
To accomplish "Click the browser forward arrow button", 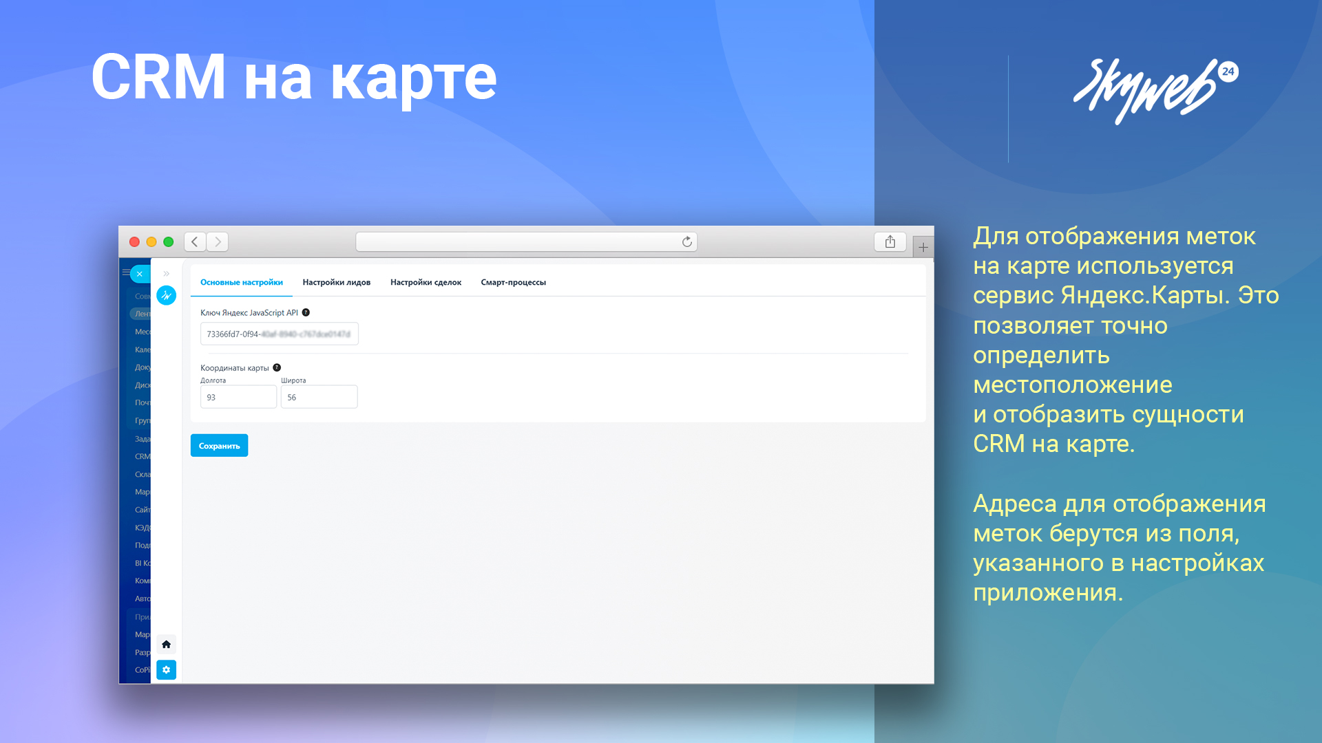I will pyautogui.click(x=218, y=241).
